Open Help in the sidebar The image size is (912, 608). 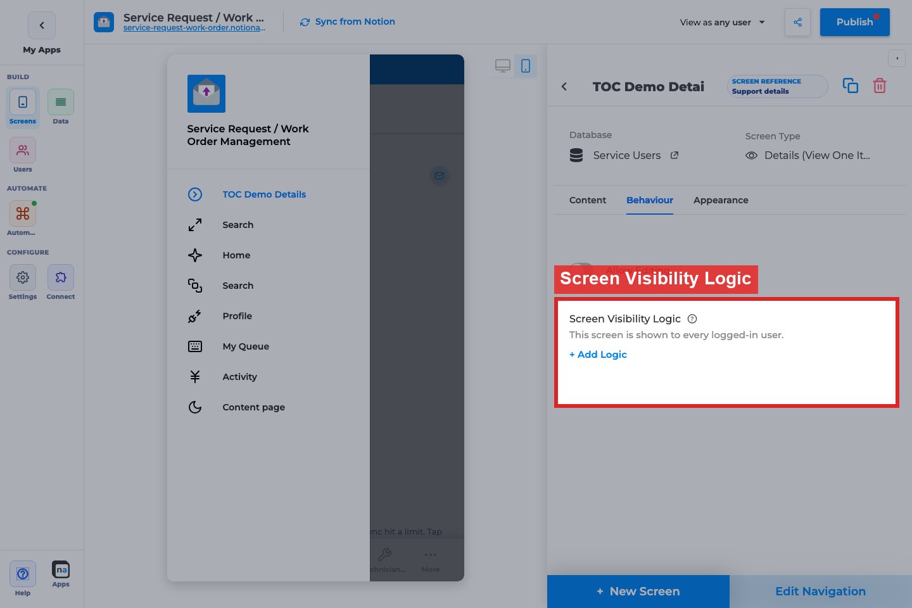pyautogui.click(x=23, y=578)
